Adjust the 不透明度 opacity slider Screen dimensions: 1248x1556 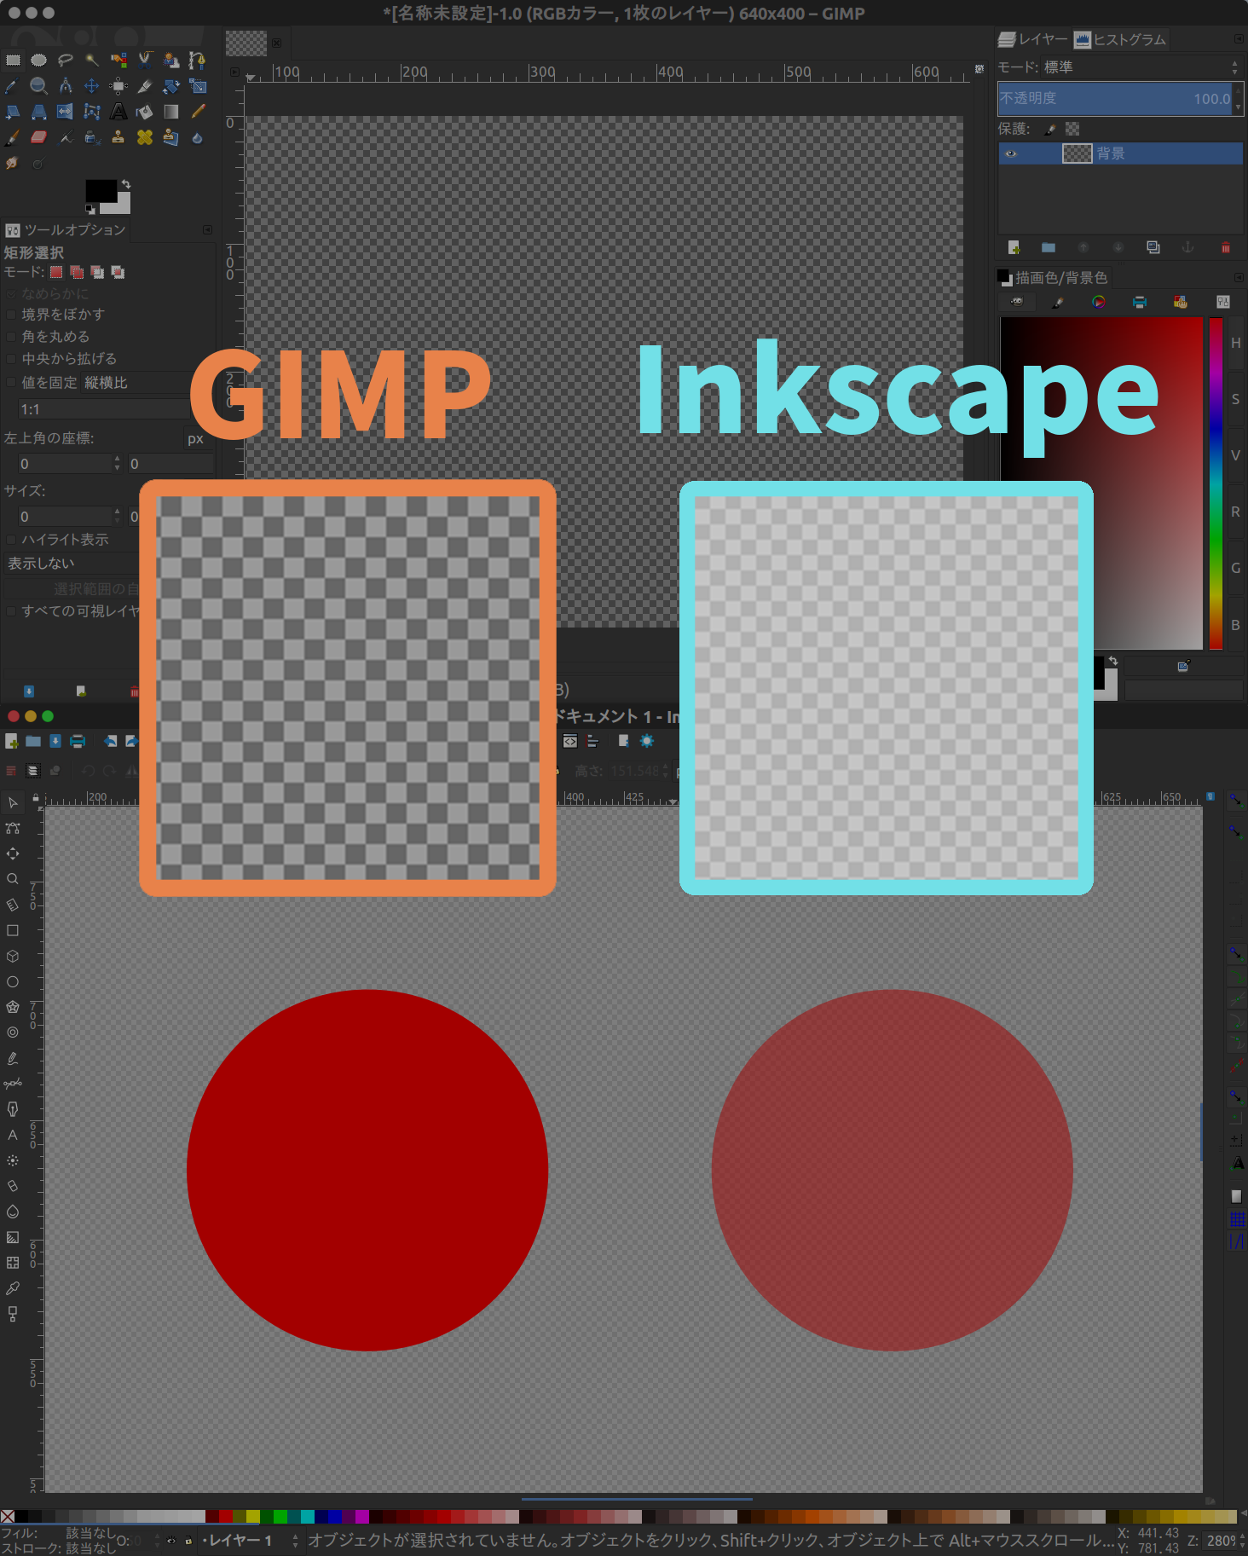point(1116,99)
